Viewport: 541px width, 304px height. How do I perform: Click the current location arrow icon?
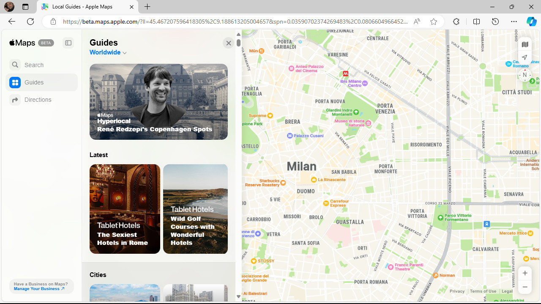click(525, 57)
